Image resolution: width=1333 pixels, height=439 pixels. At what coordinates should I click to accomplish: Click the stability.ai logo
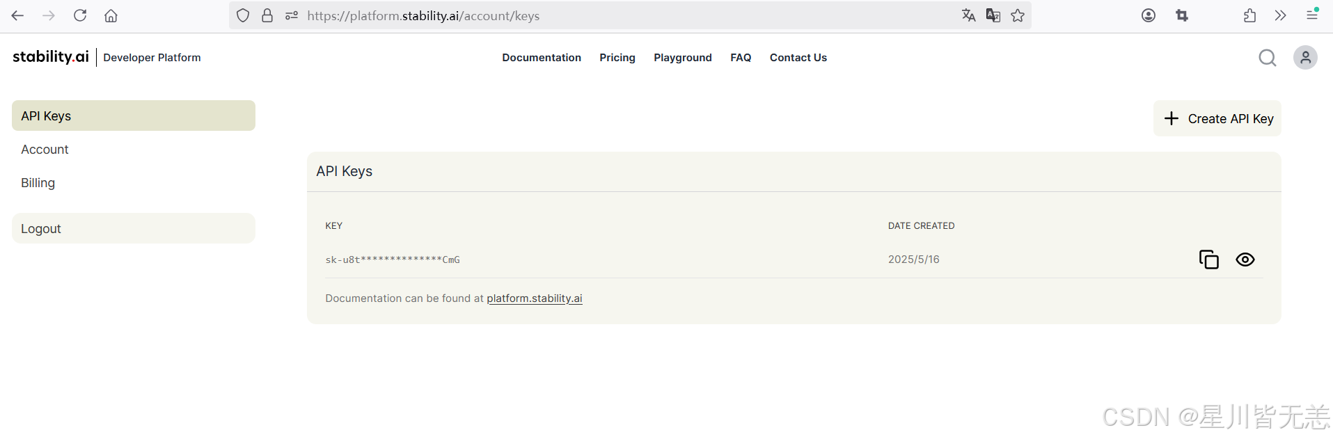pyautogui.click(x=51, y=57)
